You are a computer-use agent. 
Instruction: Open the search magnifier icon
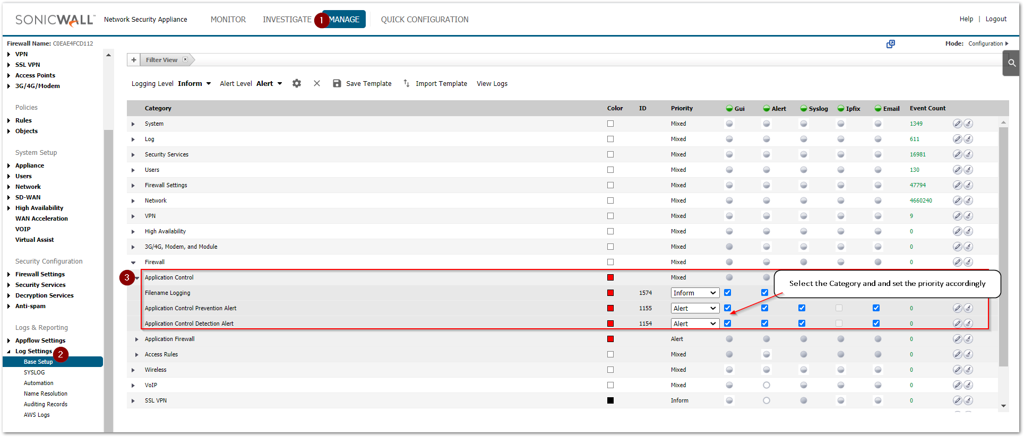pos(1012,63)
